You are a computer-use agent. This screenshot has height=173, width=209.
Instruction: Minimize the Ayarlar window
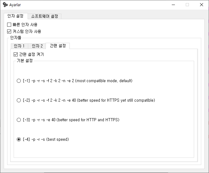point(173,5)
